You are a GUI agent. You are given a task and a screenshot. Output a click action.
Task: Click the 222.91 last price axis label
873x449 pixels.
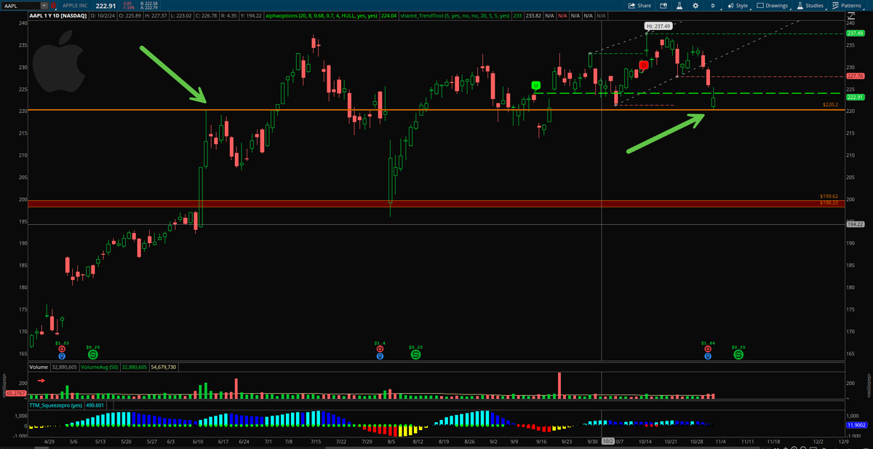(x=854, y=98)
